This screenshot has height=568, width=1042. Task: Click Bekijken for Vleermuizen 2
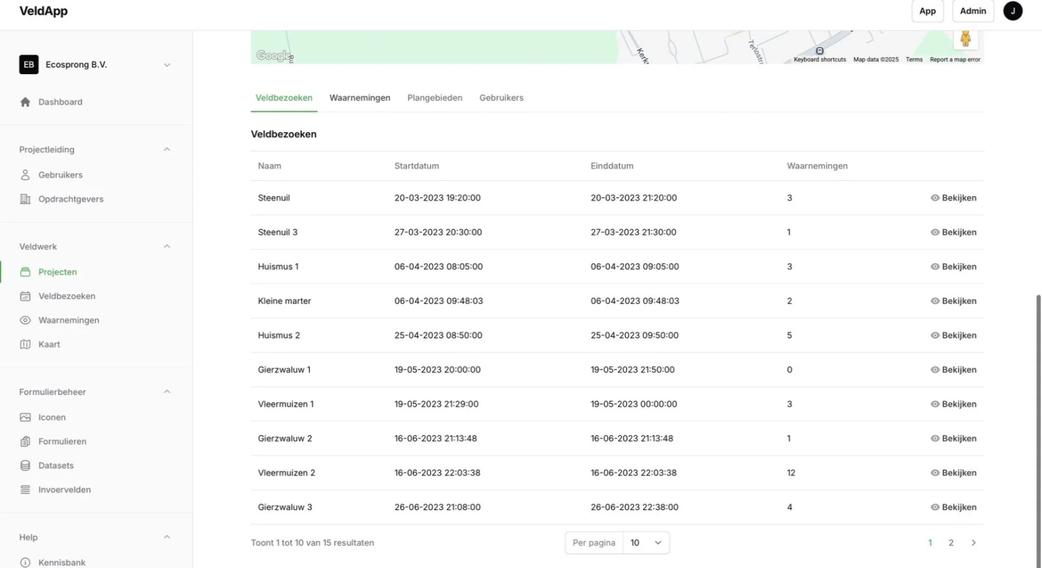tap(953, 473)
